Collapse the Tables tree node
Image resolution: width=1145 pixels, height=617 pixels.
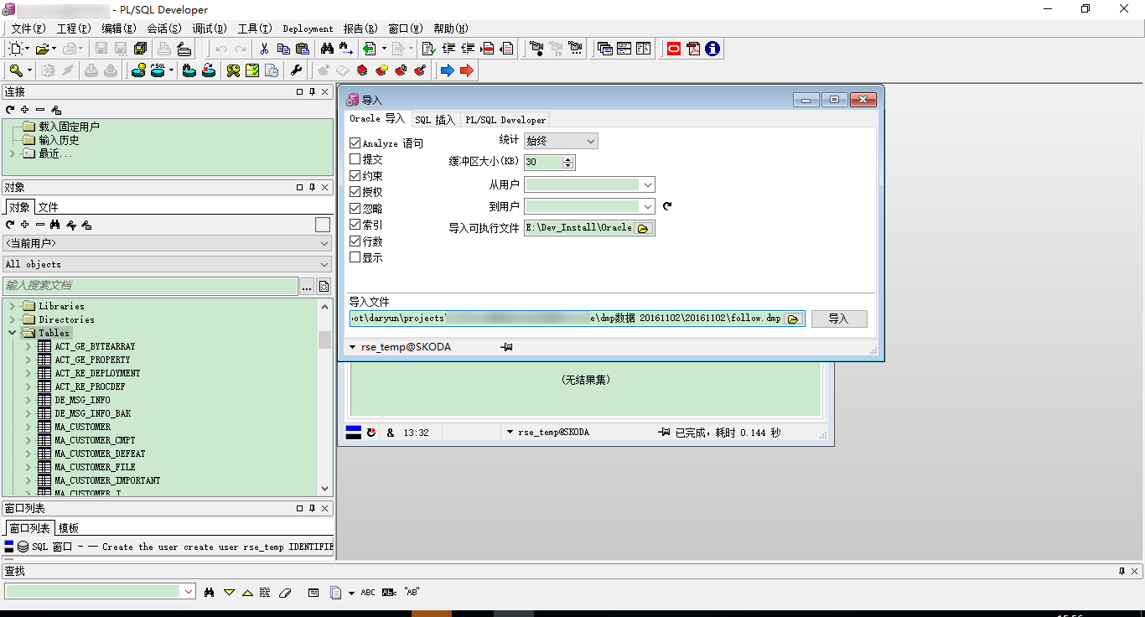[x=13, y=333]
